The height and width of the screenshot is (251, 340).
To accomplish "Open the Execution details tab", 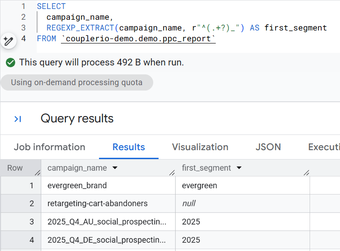I will 324,147.
